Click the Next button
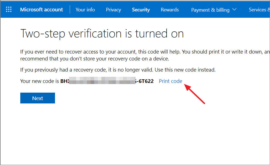This screenshot has height=165, width=270. tap(37, 98)
